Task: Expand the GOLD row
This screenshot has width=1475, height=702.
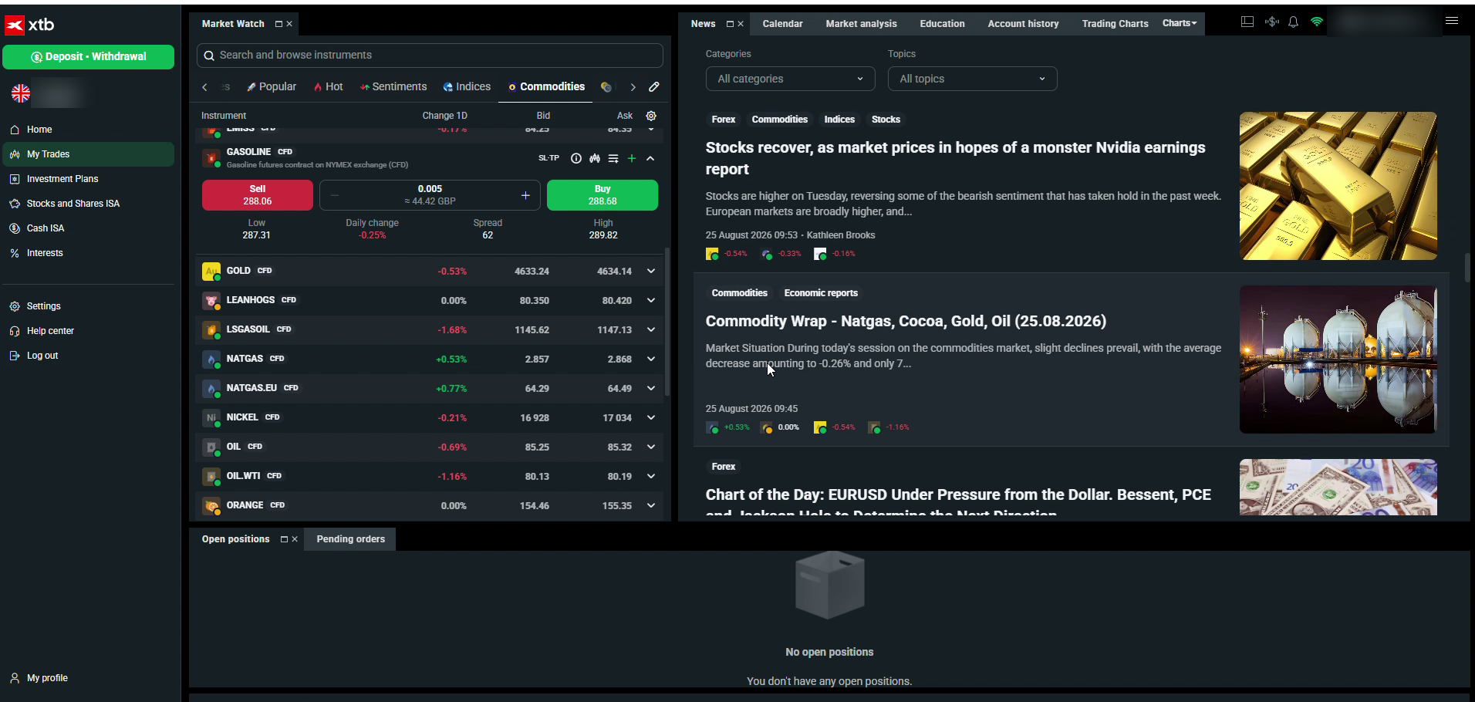Action: tap(650, 272)
